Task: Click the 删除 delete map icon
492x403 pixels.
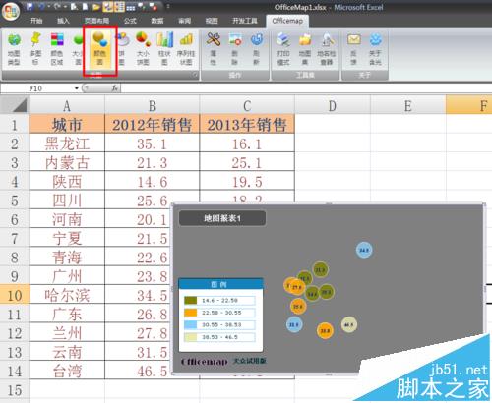Action: click(235, 49)
